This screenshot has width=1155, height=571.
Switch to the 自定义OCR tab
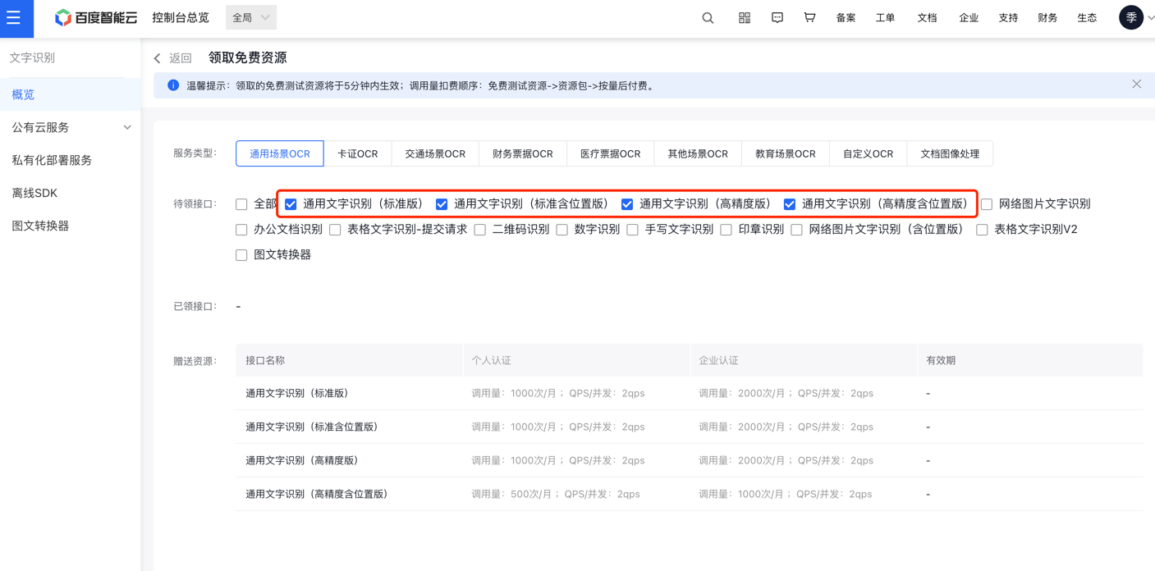tap(869, 153)
